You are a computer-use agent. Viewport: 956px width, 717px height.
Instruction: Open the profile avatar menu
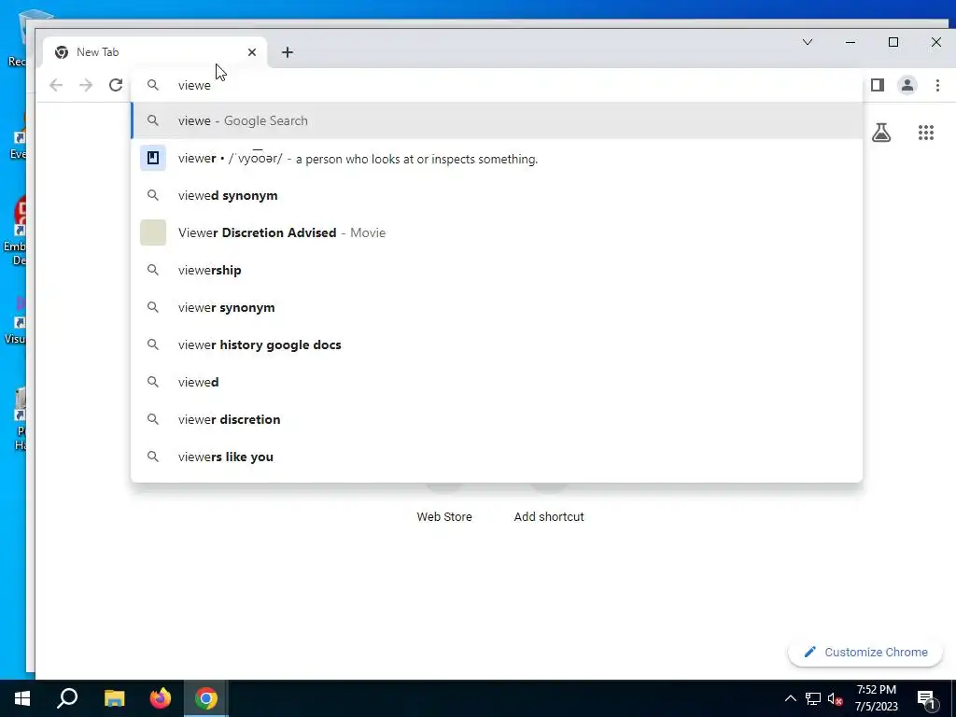tap(907, 85)
